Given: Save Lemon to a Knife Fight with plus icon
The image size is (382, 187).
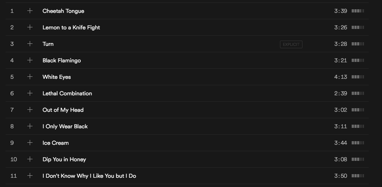Looking at the screenshot, I should pos(30,27).
